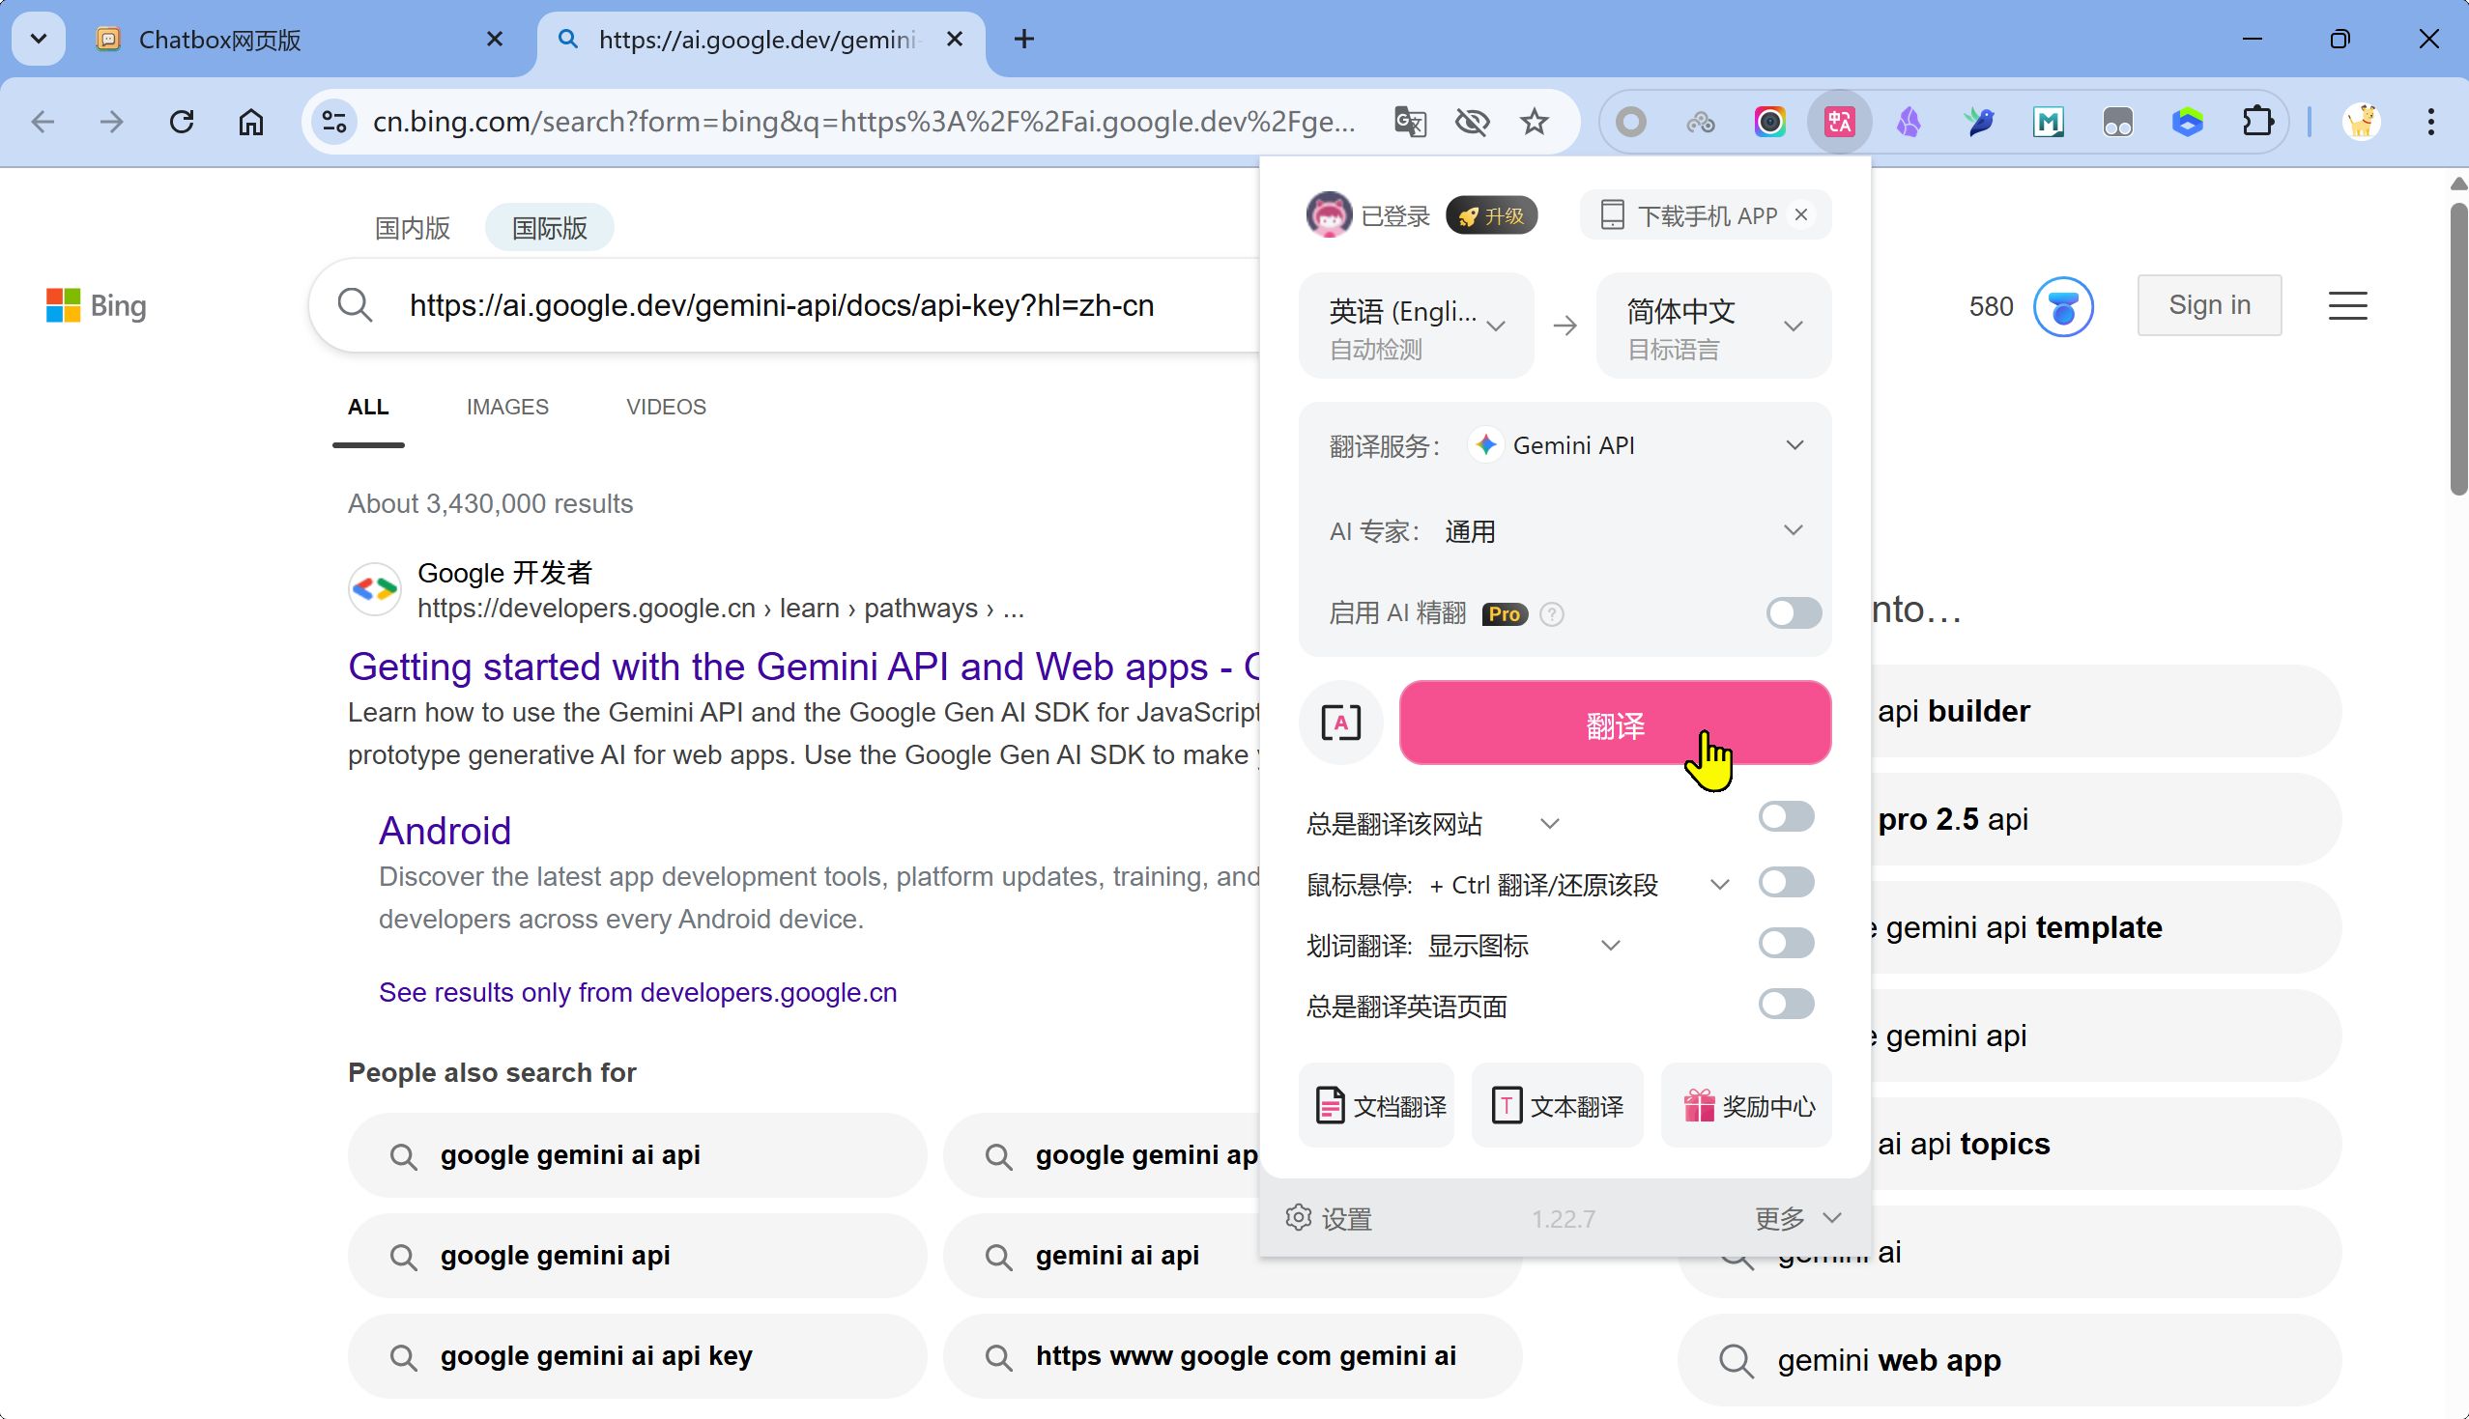
Task: Open 'See results only from developers.google.cn' link
Action: pyautogui.click(x=638, y=992)
